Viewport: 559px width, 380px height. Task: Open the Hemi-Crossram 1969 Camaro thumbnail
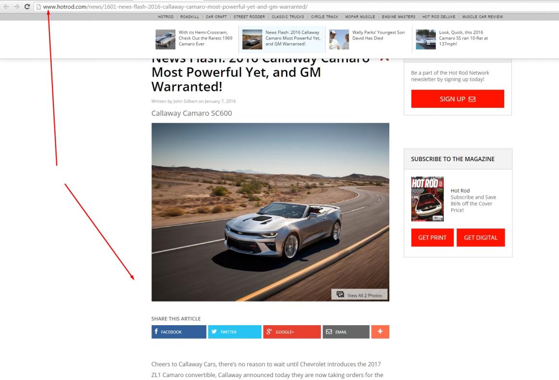tap(165, 39)
